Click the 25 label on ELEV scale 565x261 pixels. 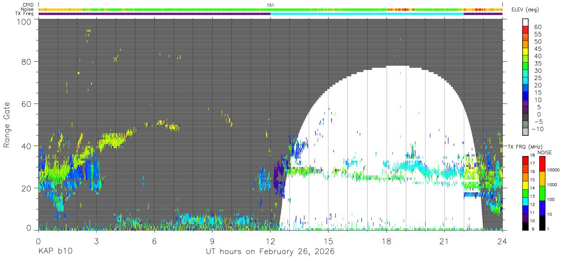538,78
